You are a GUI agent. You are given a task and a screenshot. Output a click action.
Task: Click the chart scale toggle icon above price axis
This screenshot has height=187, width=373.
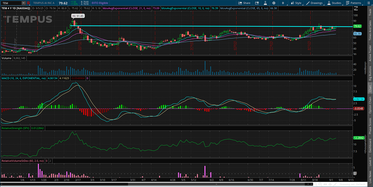(x=356, y=8)
